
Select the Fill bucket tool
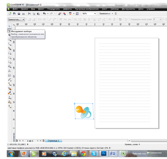(x=9, y=102)
